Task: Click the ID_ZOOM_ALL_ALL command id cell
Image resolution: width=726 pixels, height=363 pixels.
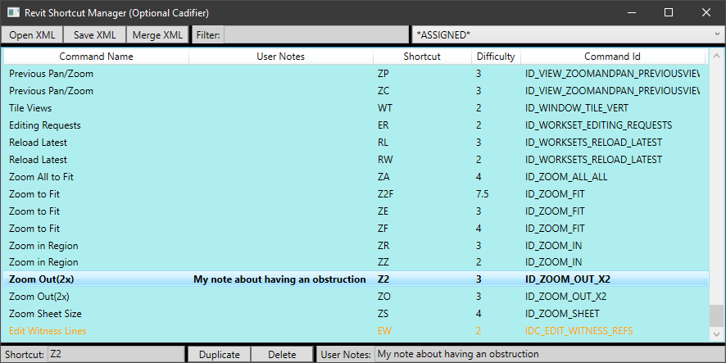Action: 566,177
